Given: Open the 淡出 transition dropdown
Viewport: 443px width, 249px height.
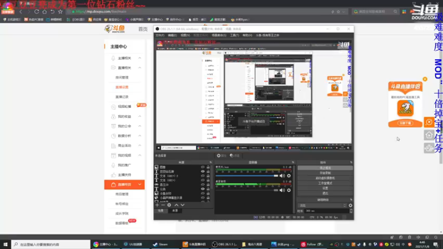Looking at the screenshot, I should [x=323, y=205].
